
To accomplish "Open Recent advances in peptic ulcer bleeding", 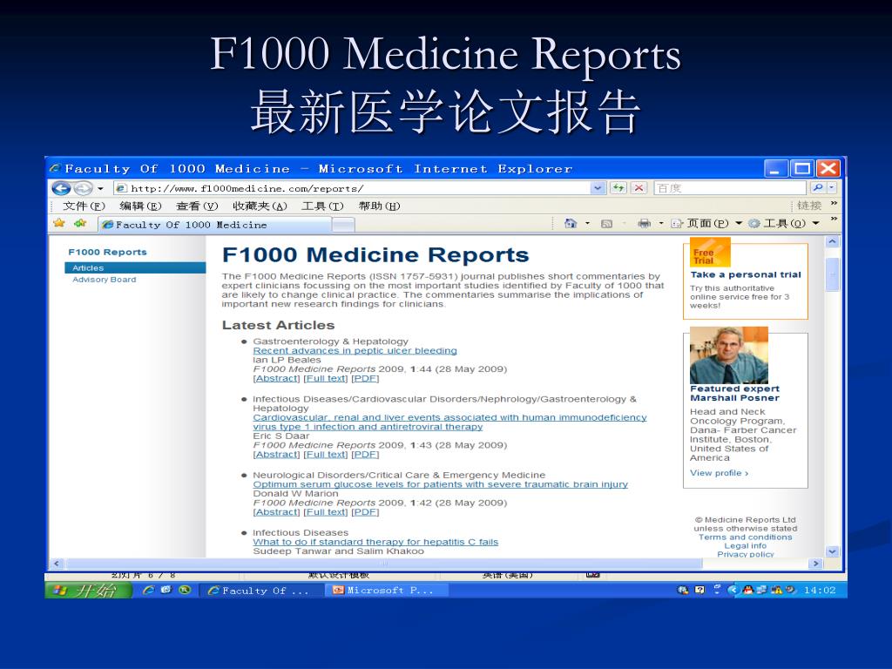I will (355, 350).
